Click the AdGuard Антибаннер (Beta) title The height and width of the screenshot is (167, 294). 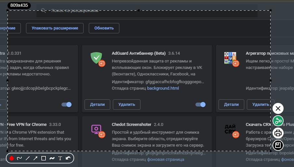(139, 53)
